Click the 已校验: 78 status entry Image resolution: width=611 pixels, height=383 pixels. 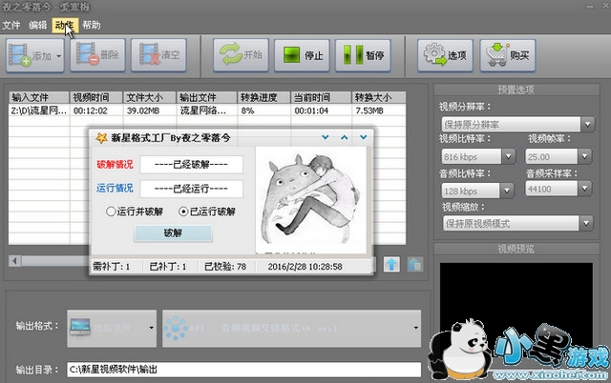(225, 267)
